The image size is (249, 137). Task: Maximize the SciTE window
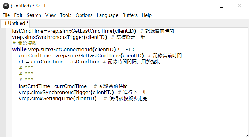221,6
